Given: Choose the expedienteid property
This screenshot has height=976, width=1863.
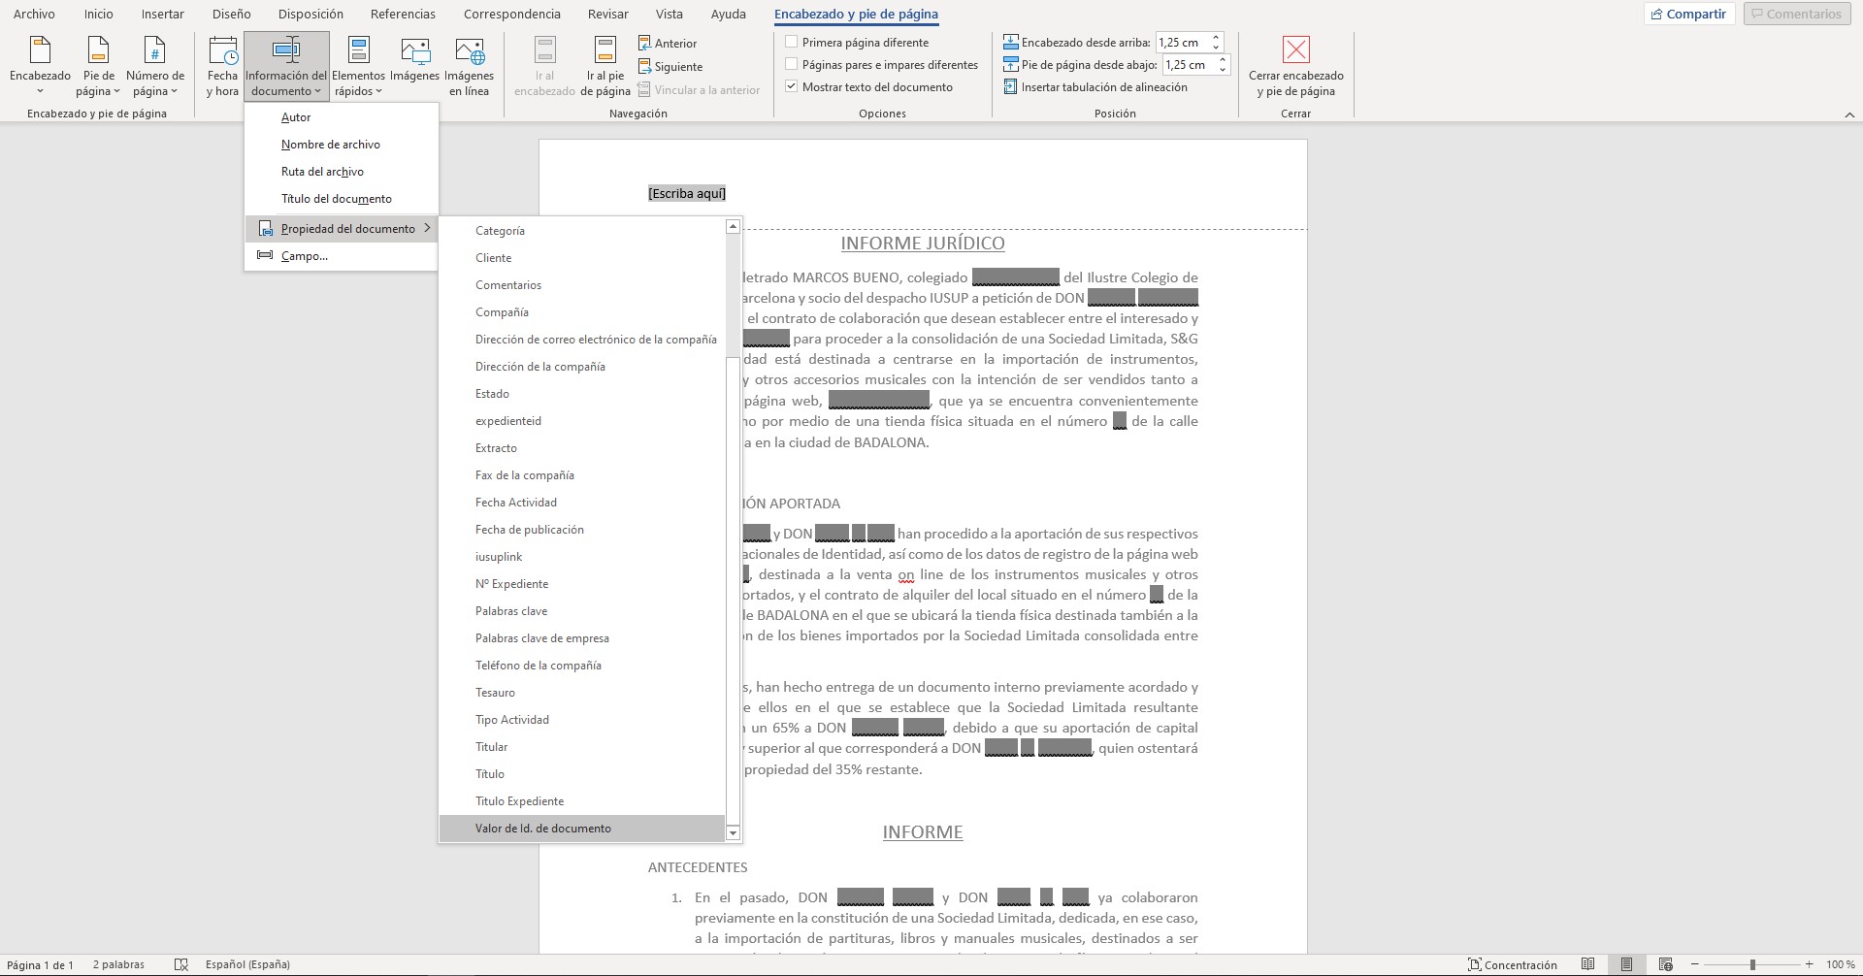Looking at the screenshot, I should click(582, 421).
